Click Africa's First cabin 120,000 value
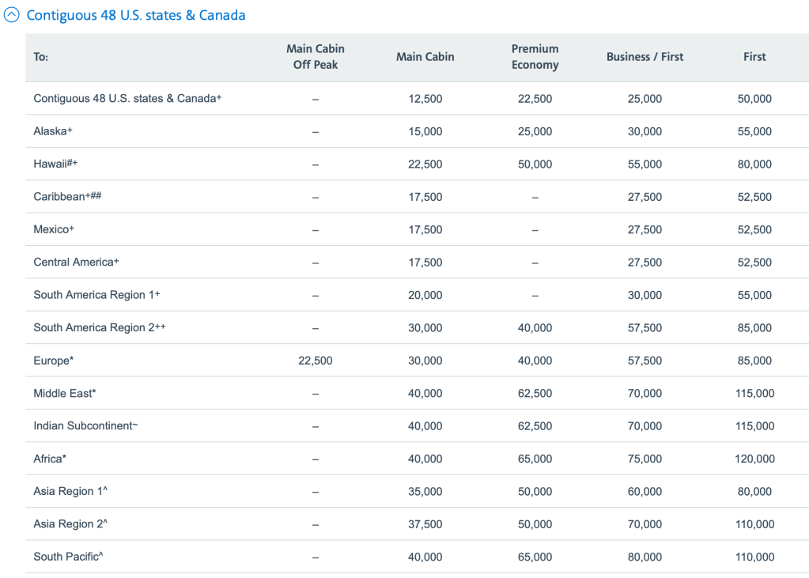This screenshot has height=578, width=809. 754,459
